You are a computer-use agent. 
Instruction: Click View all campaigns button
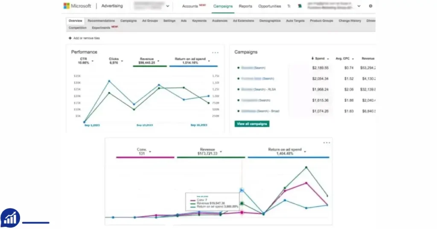point(252,124)
